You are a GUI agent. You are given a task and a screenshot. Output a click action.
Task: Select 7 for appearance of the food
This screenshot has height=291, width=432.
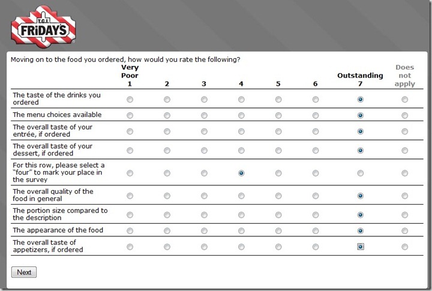pos(360,230)
